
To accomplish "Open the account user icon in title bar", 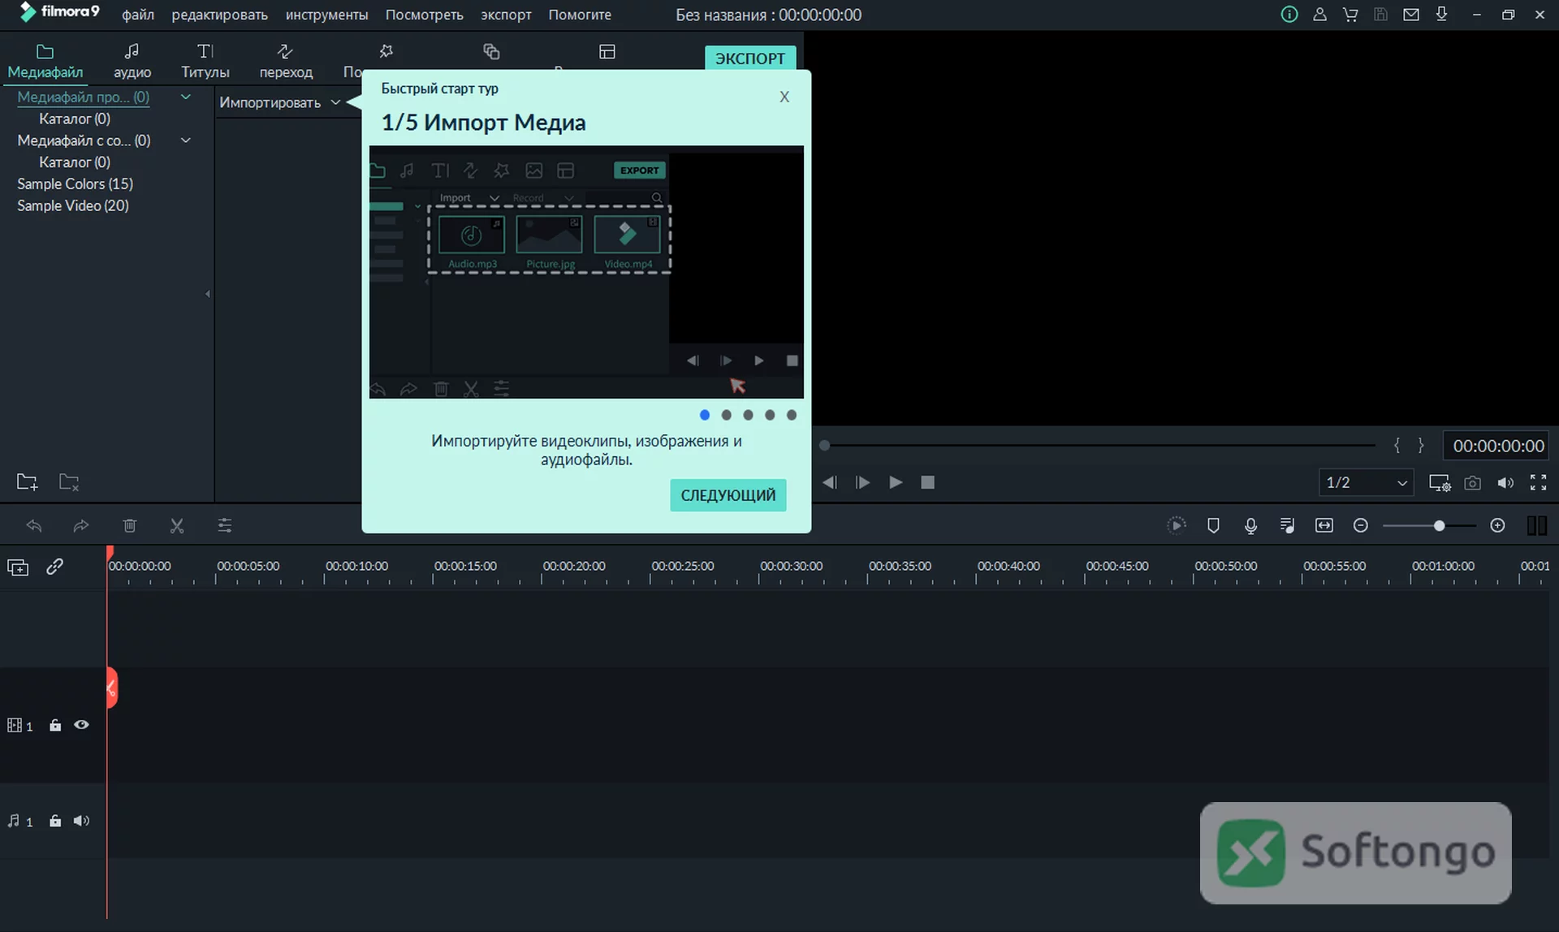I will (1319, 15).
